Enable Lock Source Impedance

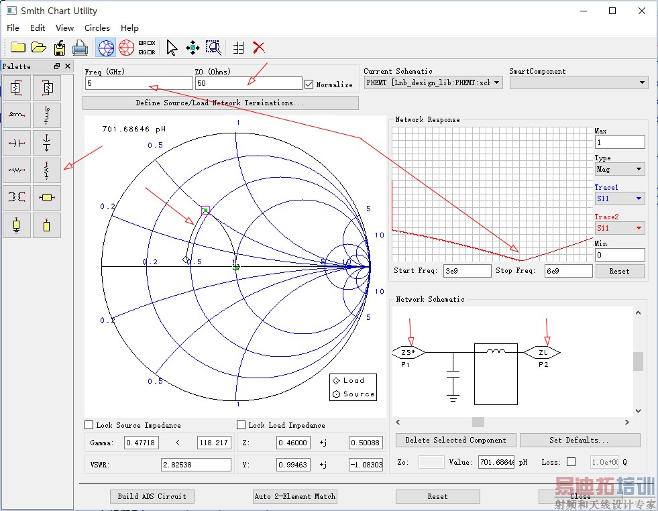pyautogui.click(x=89, y=425)
